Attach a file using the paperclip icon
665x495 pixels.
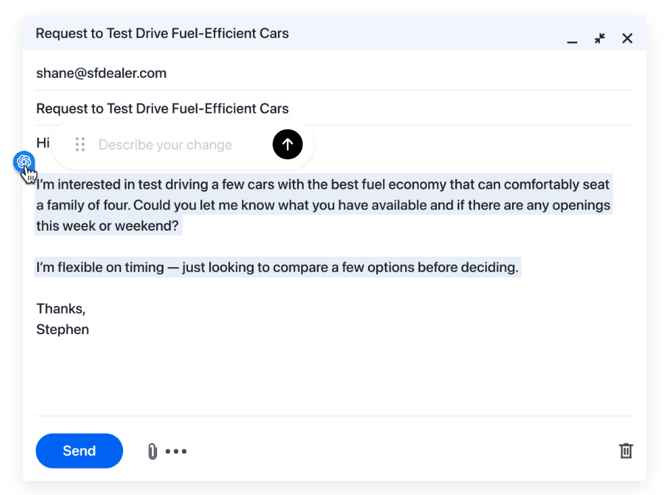tap(152, 451)
